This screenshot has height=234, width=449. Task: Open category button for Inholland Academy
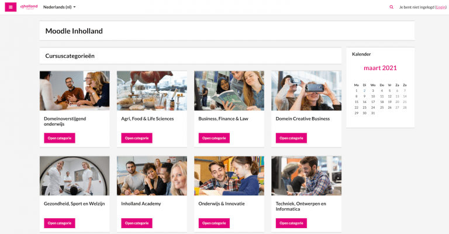137,223
